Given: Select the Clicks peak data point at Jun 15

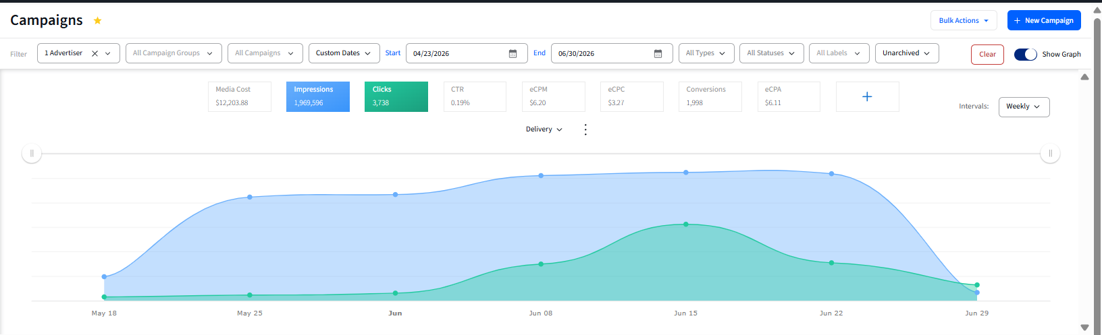Looking at the screenshot, I should coord(686,224).
